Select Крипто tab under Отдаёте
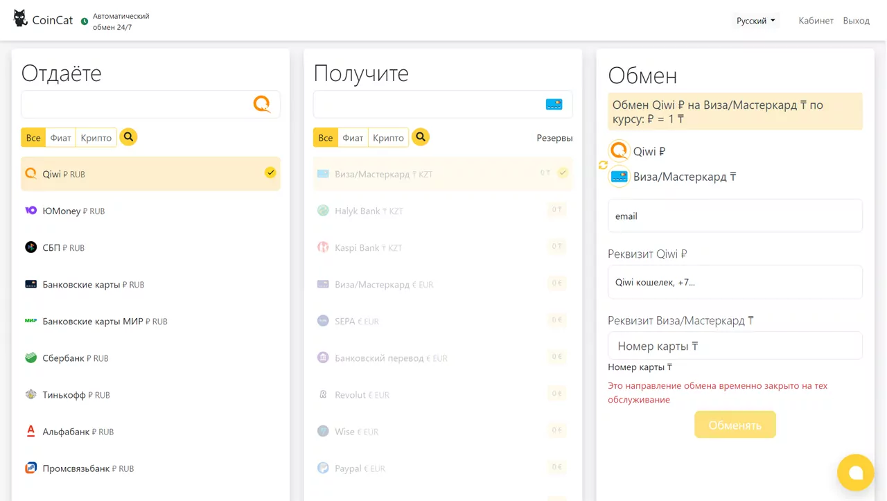Screen dimensions: 887x501 [96, 138]
